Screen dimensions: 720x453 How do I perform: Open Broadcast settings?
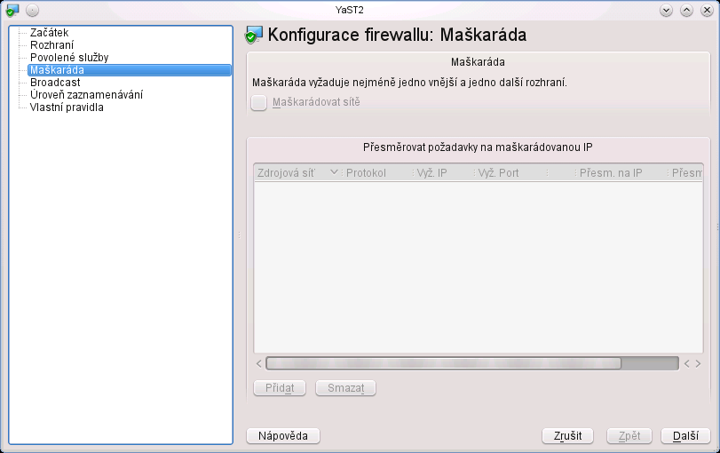pyautogui.click(x=55, y=83)
